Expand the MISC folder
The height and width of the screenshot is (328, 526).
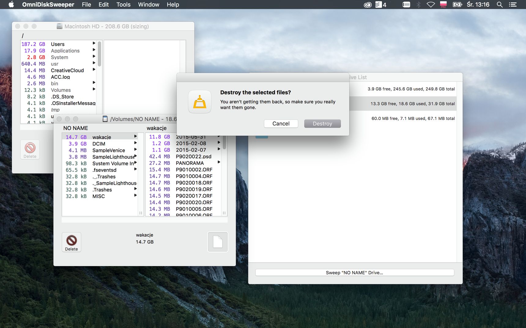[x=135, y=196]
